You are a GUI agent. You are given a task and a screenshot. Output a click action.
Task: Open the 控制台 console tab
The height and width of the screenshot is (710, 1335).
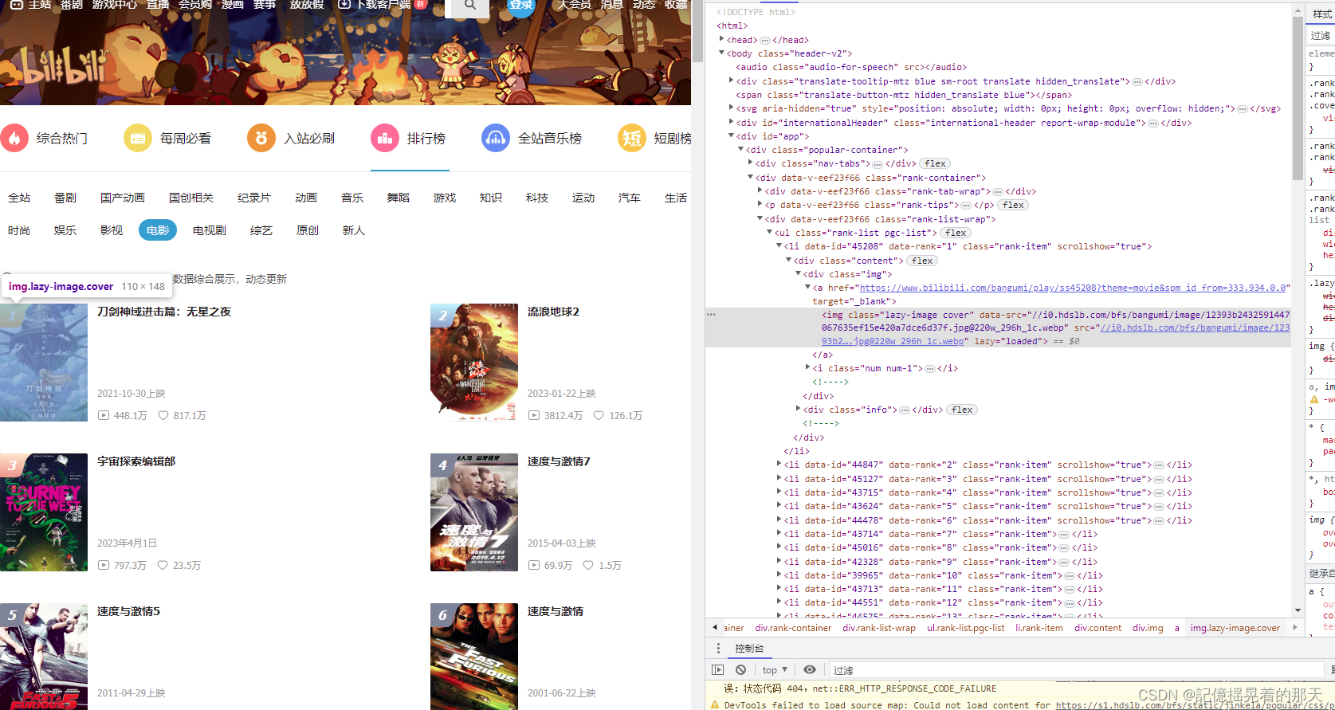(749, 648)
